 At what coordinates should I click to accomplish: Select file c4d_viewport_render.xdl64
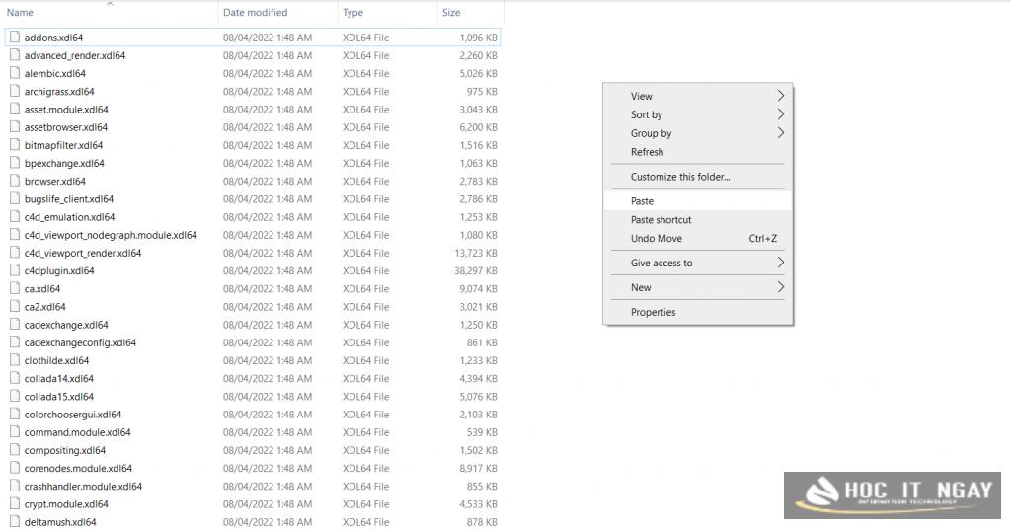click(83, 254)
